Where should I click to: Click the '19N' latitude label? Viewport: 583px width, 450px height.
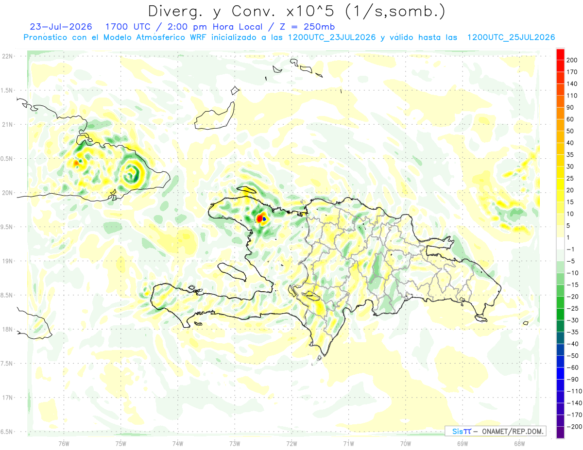click(x=7, y=261)
